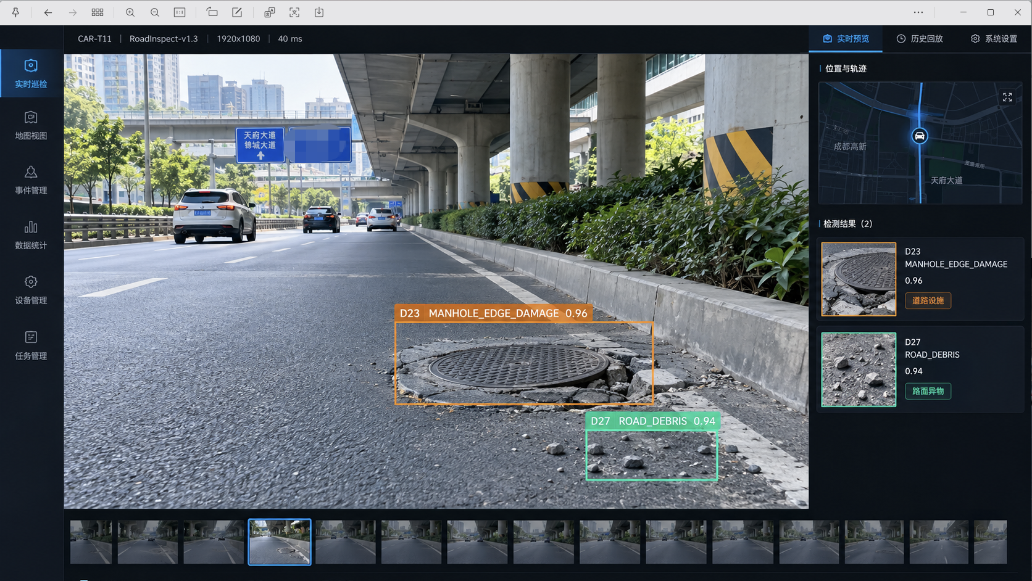This screenshot has height=581, width=1032.
Task: Open the 系统设置 tab
Action: [994, 39]
